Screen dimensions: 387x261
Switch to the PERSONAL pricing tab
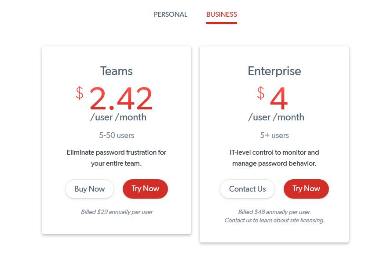click(x=170, y=14)
